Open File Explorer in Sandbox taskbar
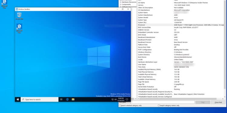This screenshot has width=227, height=113. (x=73, y=99)
